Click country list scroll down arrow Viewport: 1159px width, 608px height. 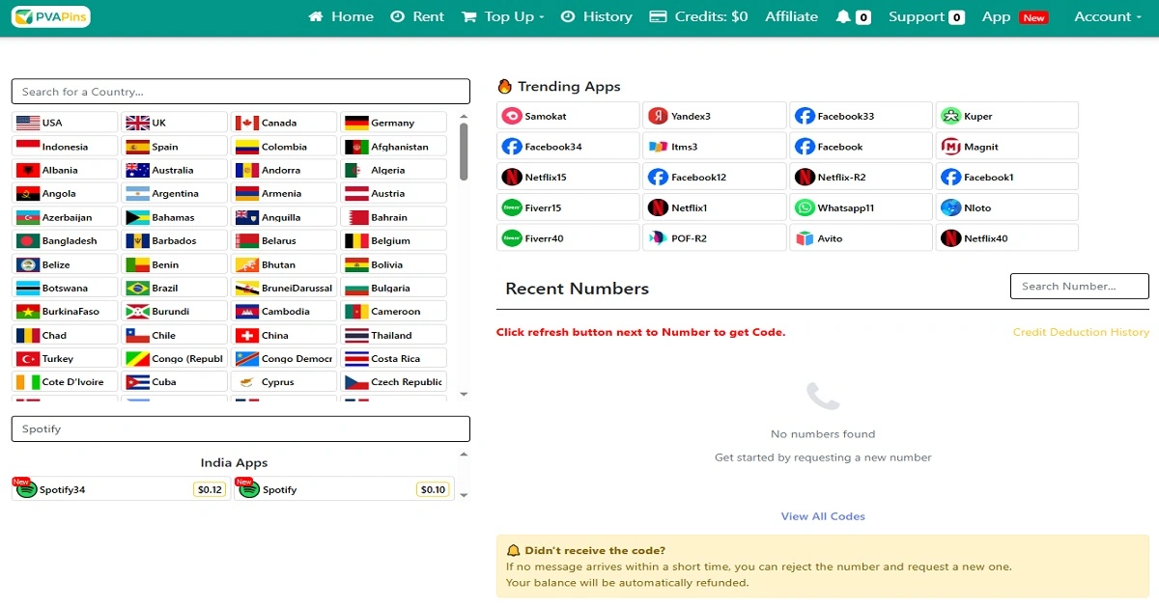point(464,394)
